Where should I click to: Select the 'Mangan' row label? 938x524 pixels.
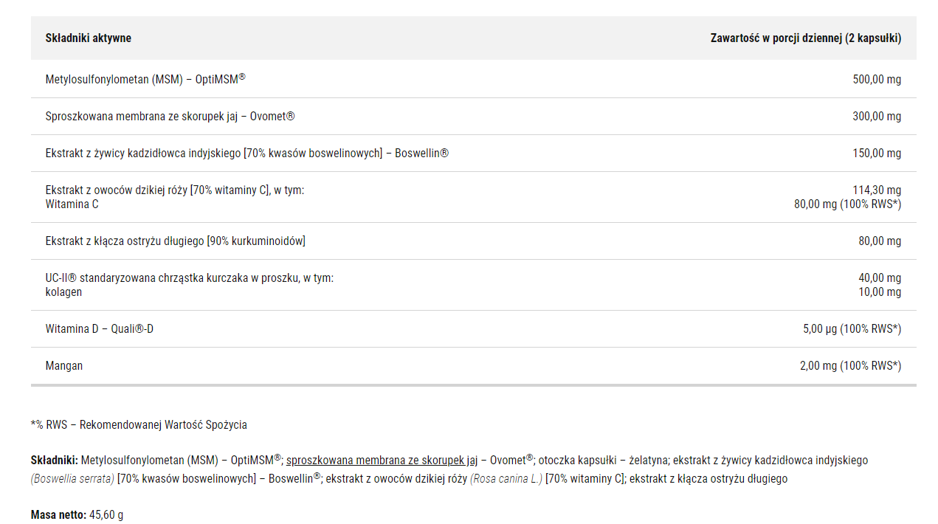[x=64, y=366]
